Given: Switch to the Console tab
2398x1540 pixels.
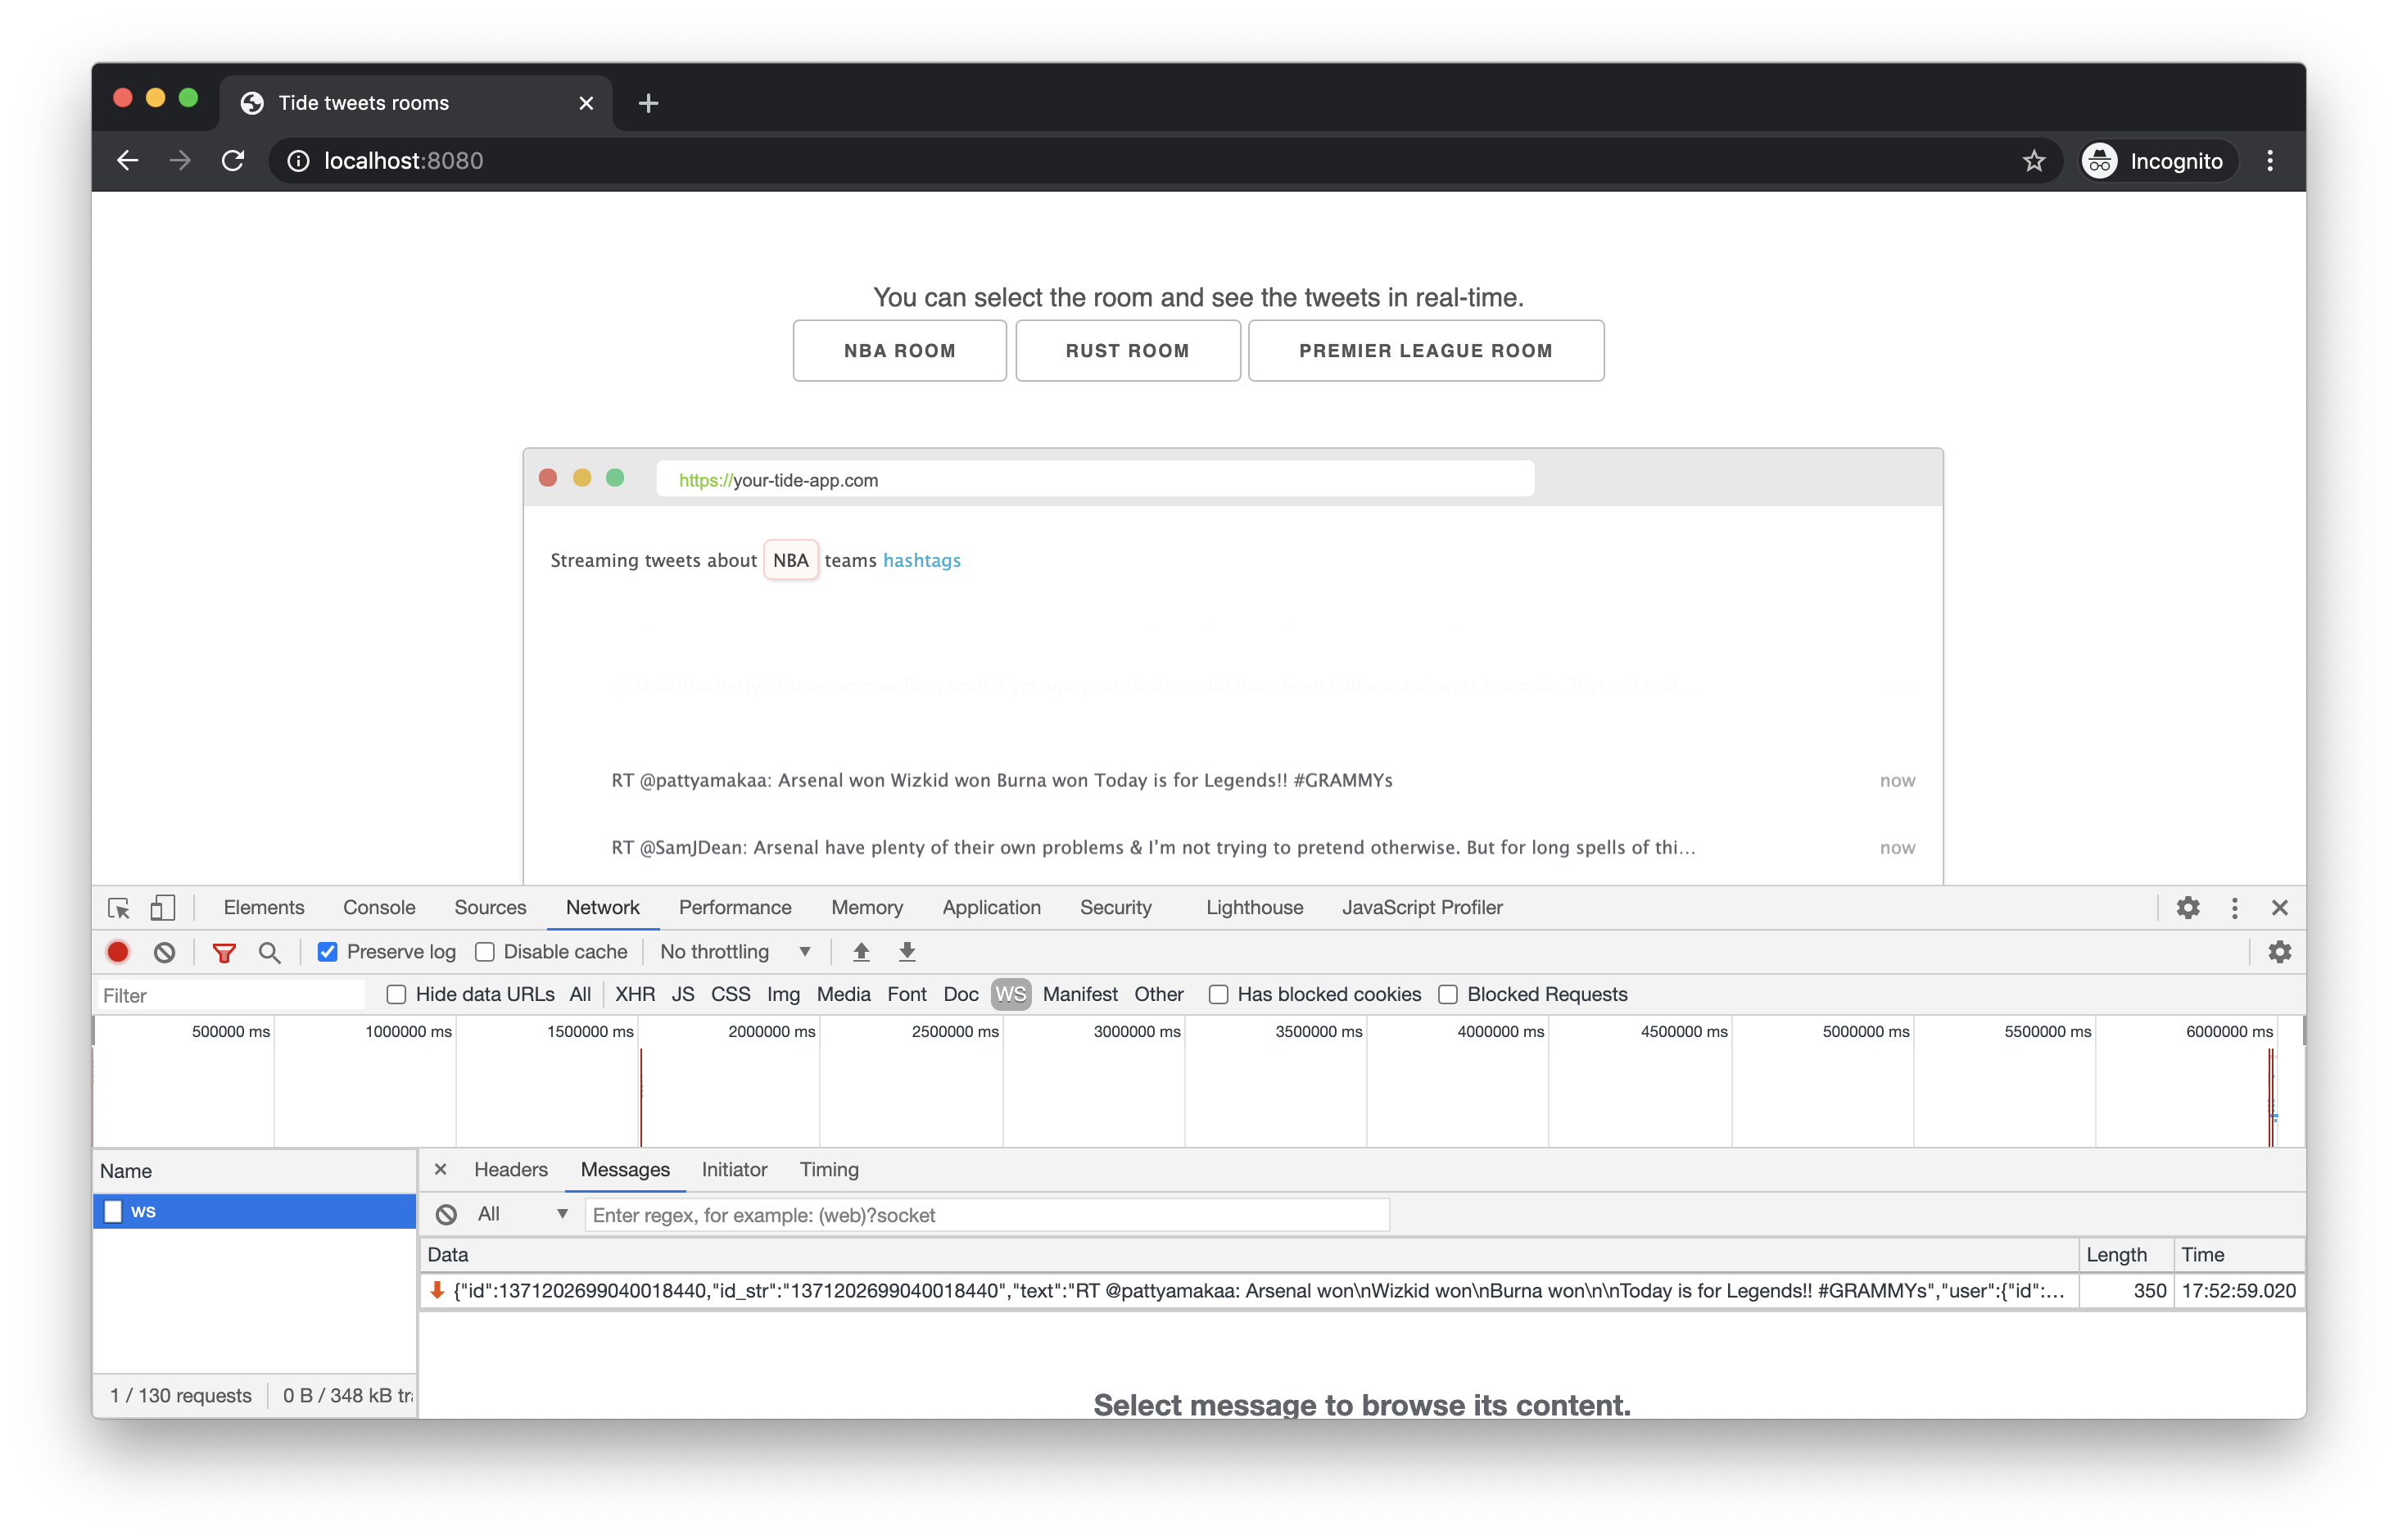Looking at the screenshot, I should (x=379, y=908).
